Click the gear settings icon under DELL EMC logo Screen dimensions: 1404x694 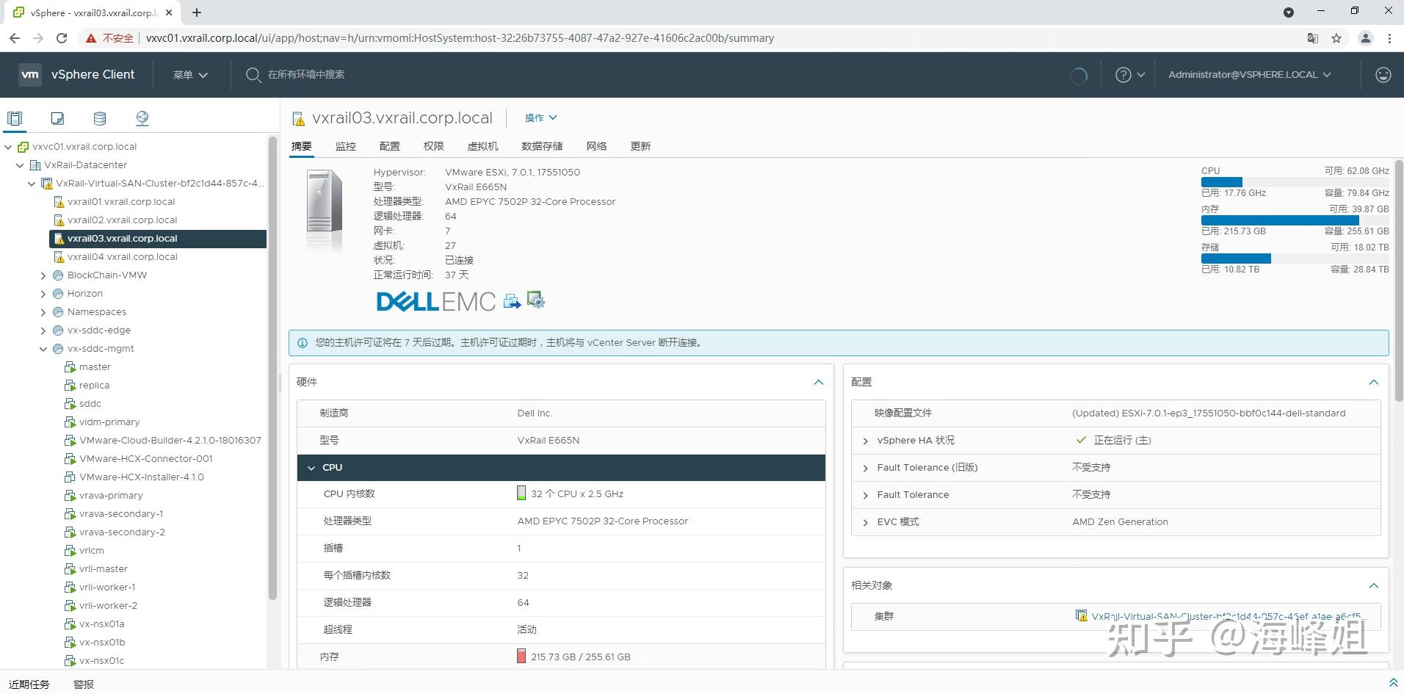click(535, 300)
